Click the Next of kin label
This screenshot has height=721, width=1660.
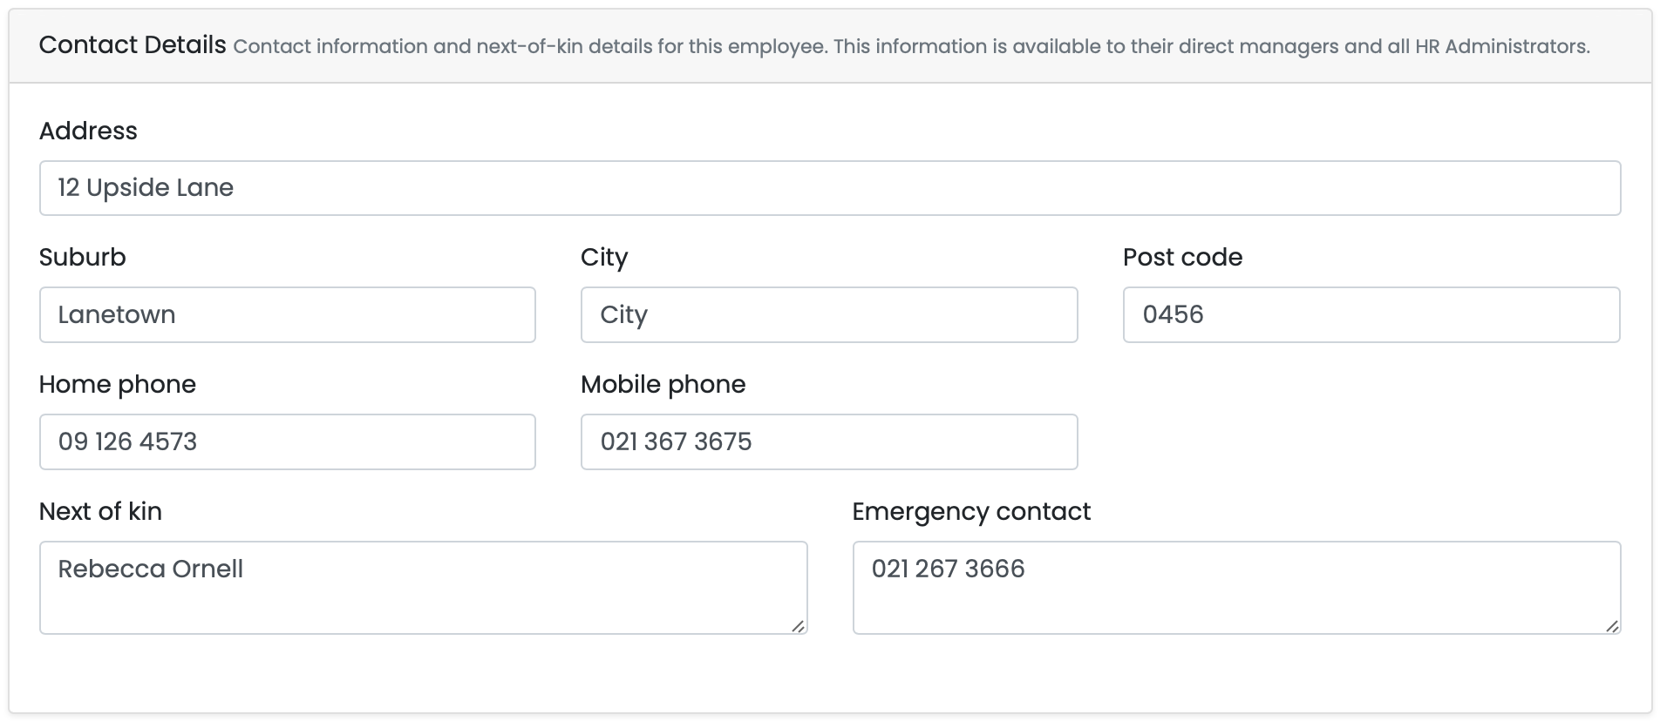[x=100, y=512]
